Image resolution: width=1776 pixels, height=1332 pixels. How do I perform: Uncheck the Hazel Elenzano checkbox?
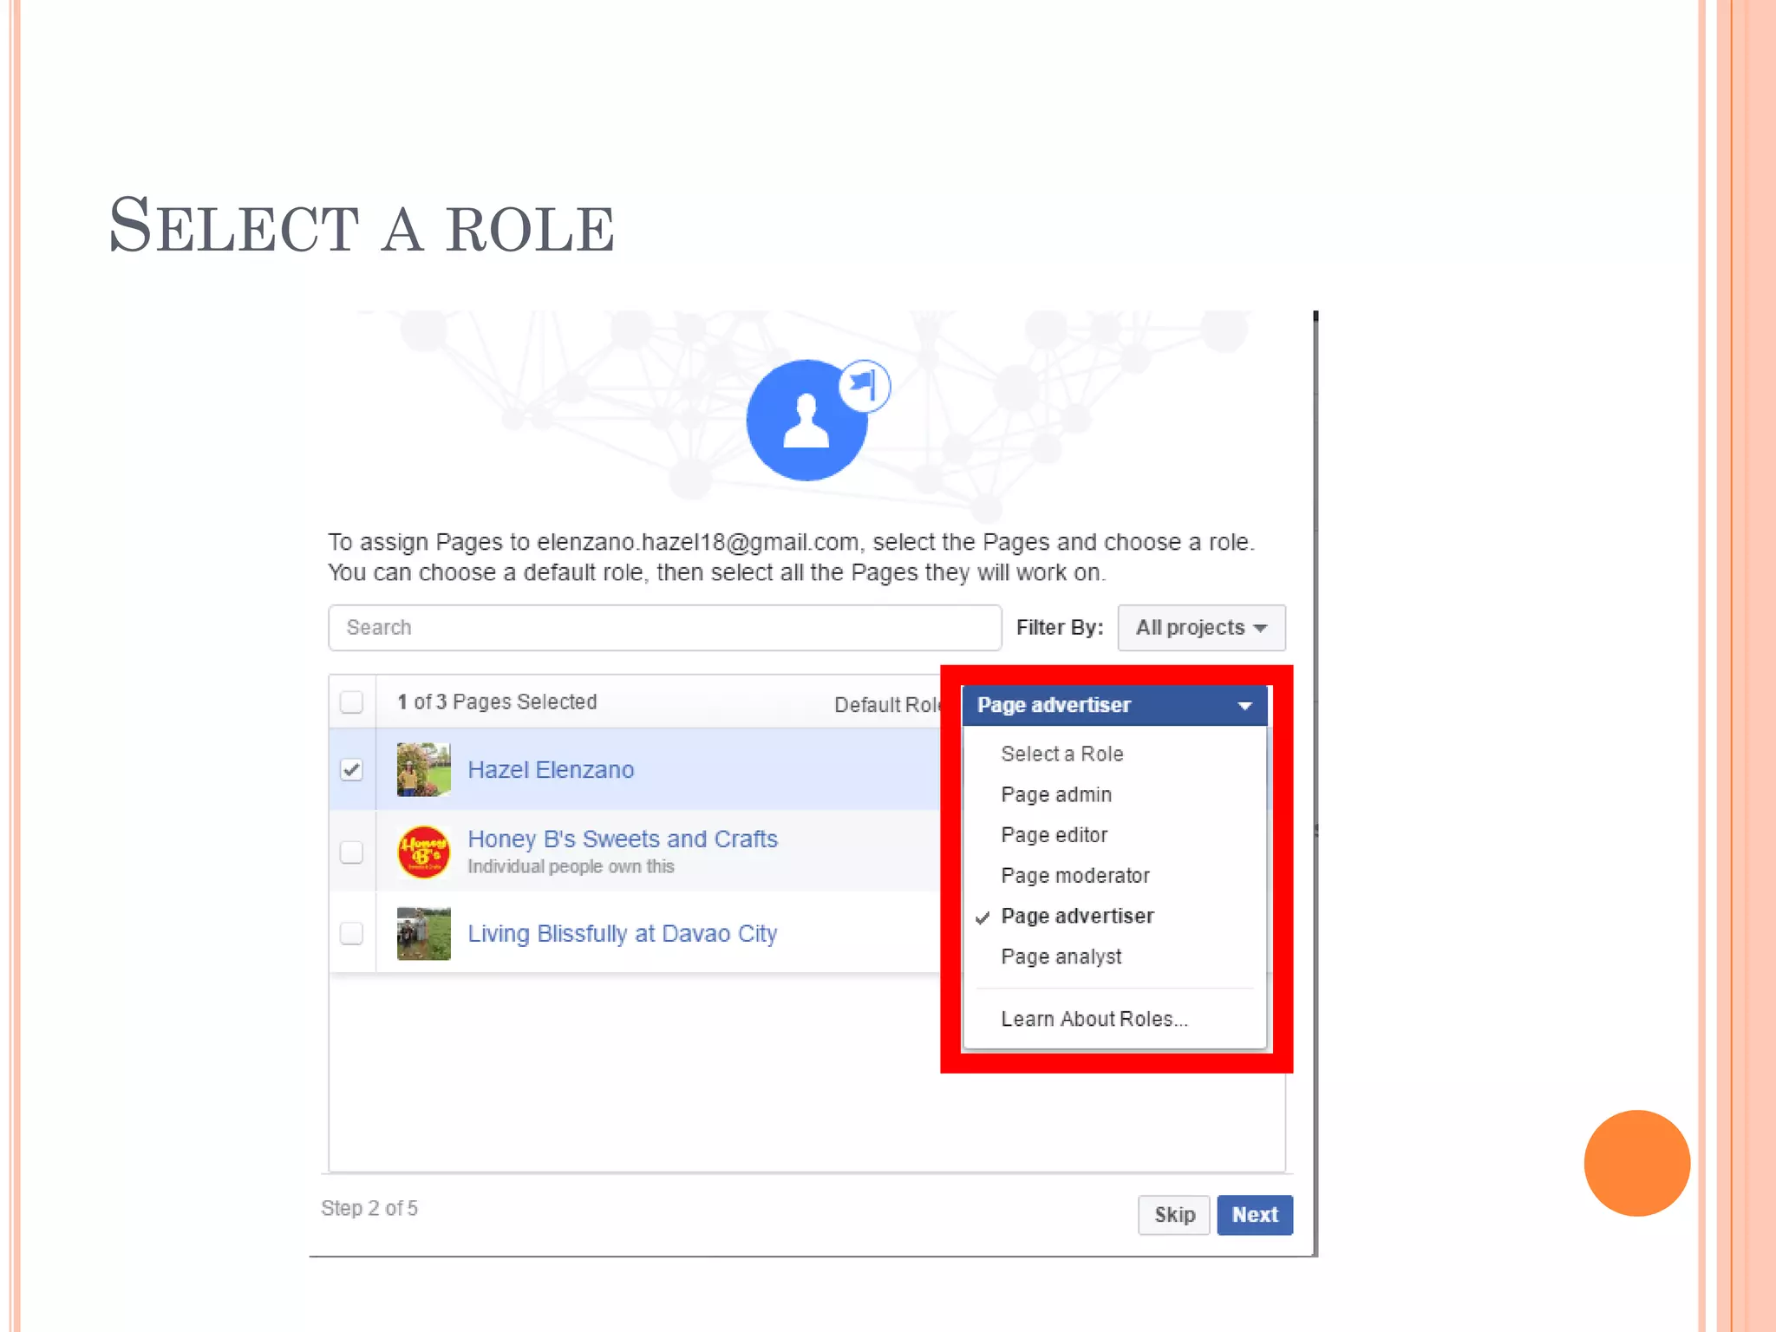351,769
